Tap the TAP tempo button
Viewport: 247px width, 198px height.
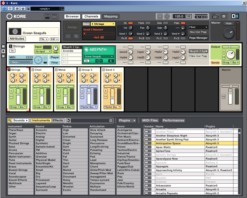click(188, 16)
